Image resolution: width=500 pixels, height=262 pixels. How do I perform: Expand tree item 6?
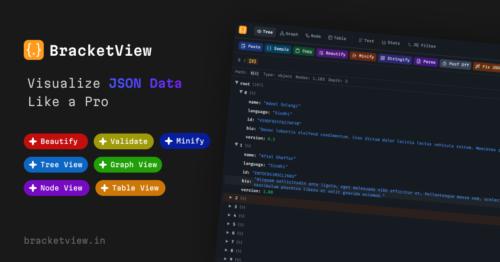point(228,232)
